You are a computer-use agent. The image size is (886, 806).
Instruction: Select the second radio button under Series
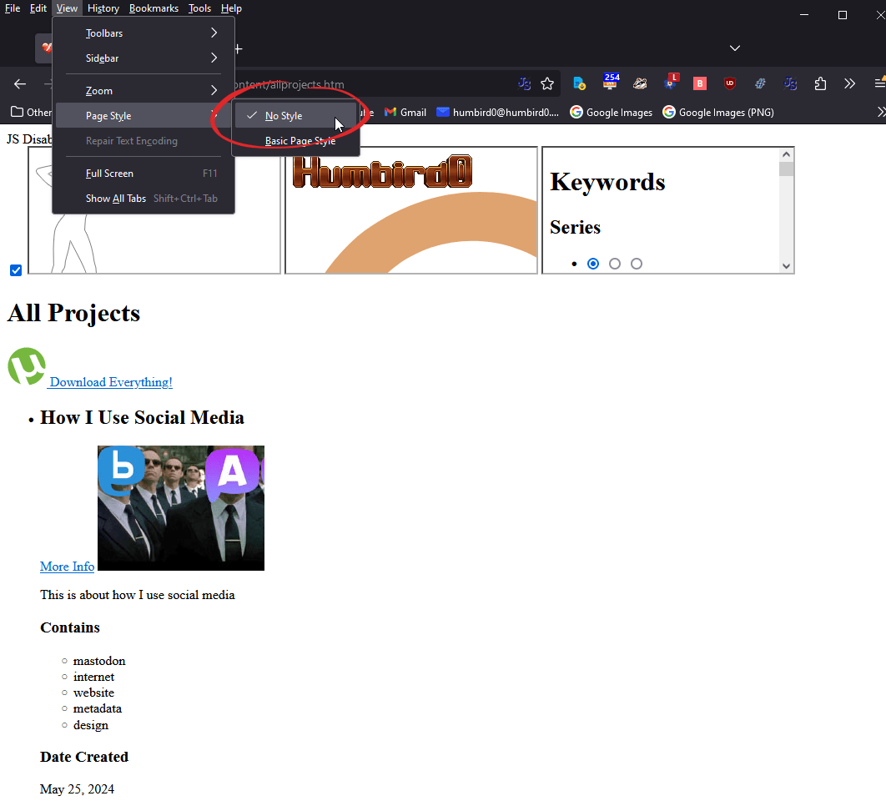(615, 264)
